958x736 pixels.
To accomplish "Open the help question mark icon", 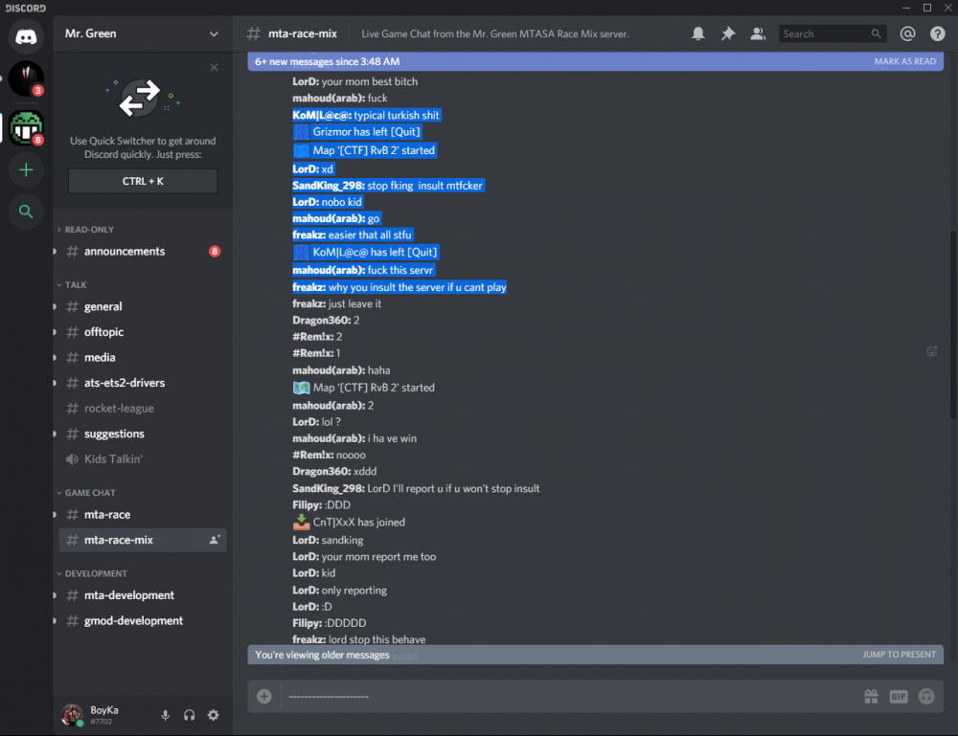I will click(x=938, y=33).
